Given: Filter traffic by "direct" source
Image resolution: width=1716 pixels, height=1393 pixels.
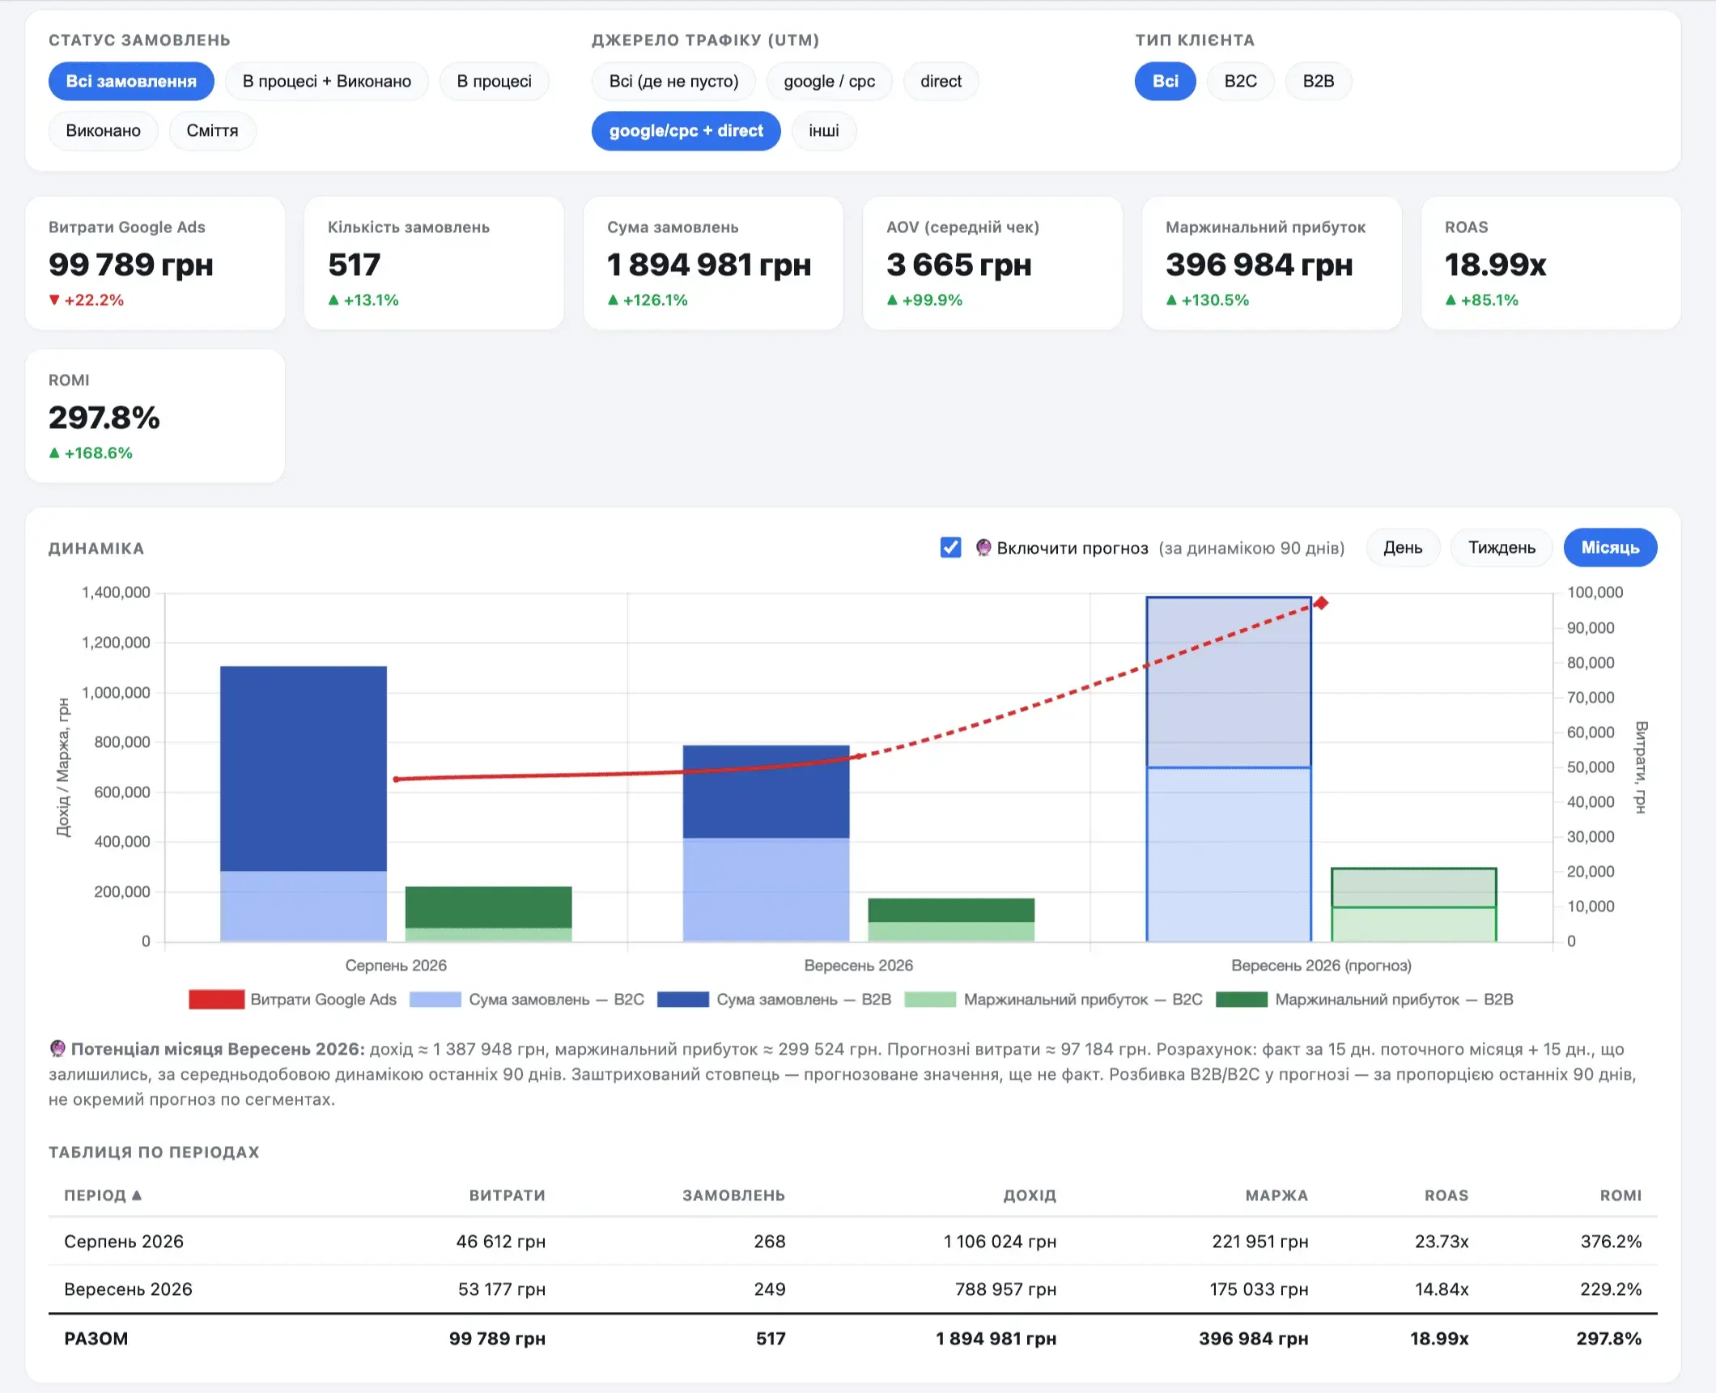Looking at the screenshot, I should tap(941, 81).
